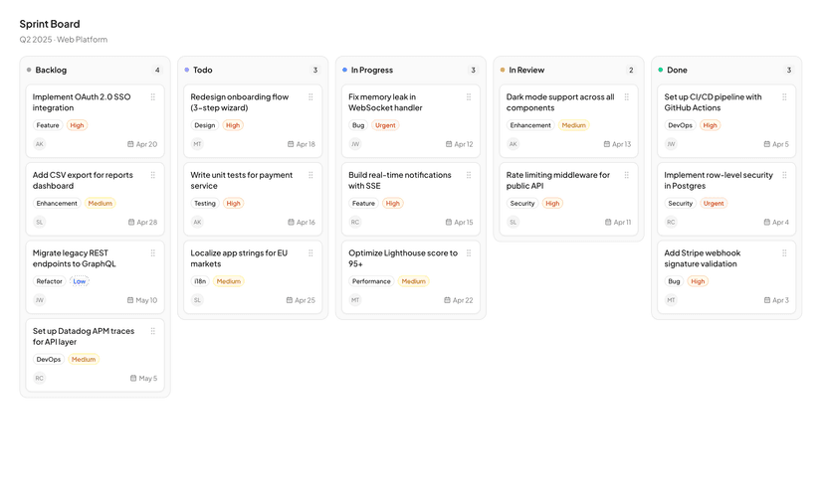The height and width of the screenshot is (496, 824).
Task: Select the Todo column header
Action: (x=253, y=70)
